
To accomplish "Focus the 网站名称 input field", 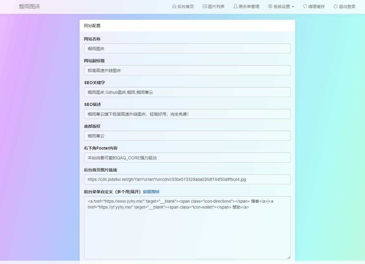I will click(187, 49).
